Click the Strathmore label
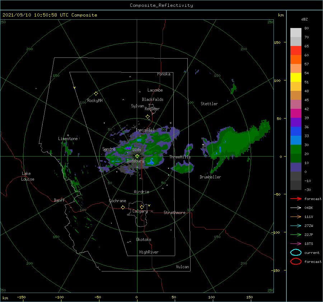Viewport: 323px width, 302px height. pyautogui.click(x=174, y=213)
